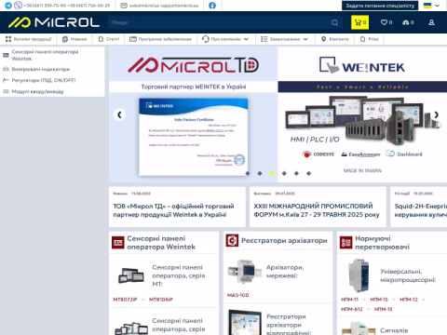Click the email envelope icon
The height and width of the screenshot is (335, 447).
click(124, 6)
